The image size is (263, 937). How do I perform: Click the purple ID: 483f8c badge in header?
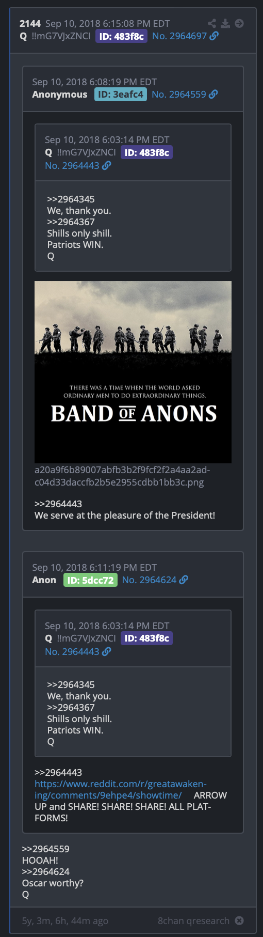click(x=122, y=36)
